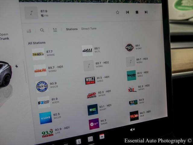Open the media search
This screenshot has height=145, width=193.
click(x=42, y=30)
